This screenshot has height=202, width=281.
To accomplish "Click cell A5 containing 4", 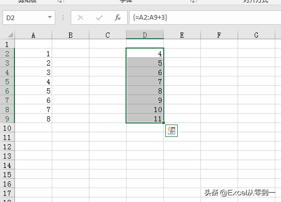I will pyautogui.click(x=34, y=81).
